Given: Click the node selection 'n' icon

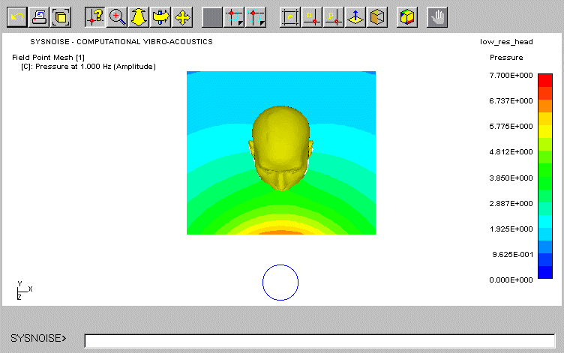Looking at the screenshot, I should click(x=312, y=16).
